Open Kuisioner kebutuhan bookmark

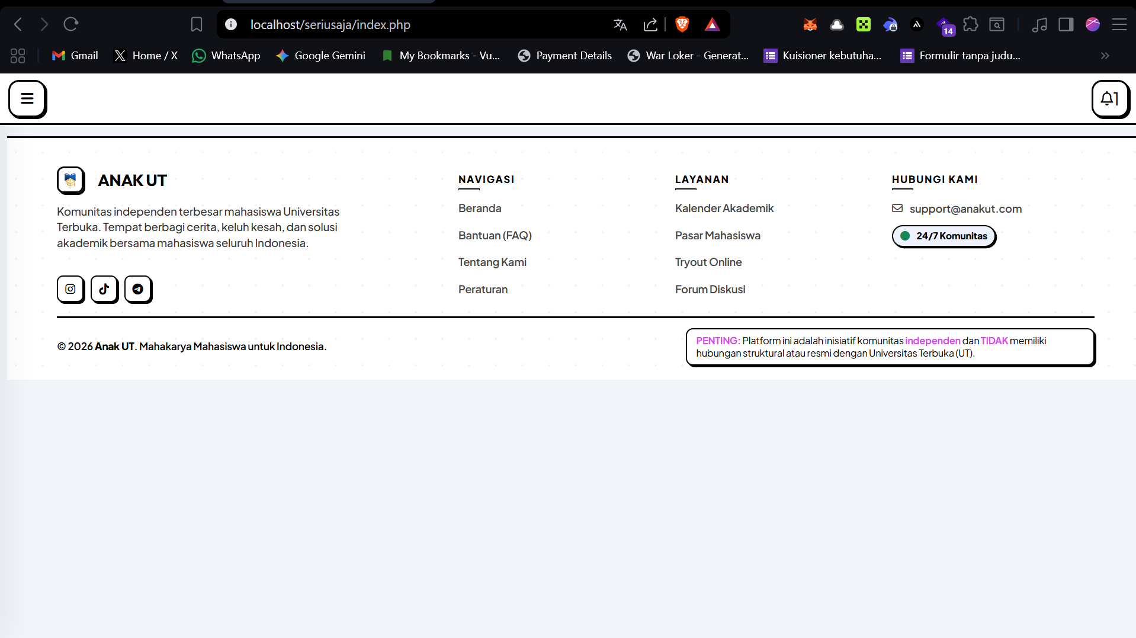click(823, 56)
